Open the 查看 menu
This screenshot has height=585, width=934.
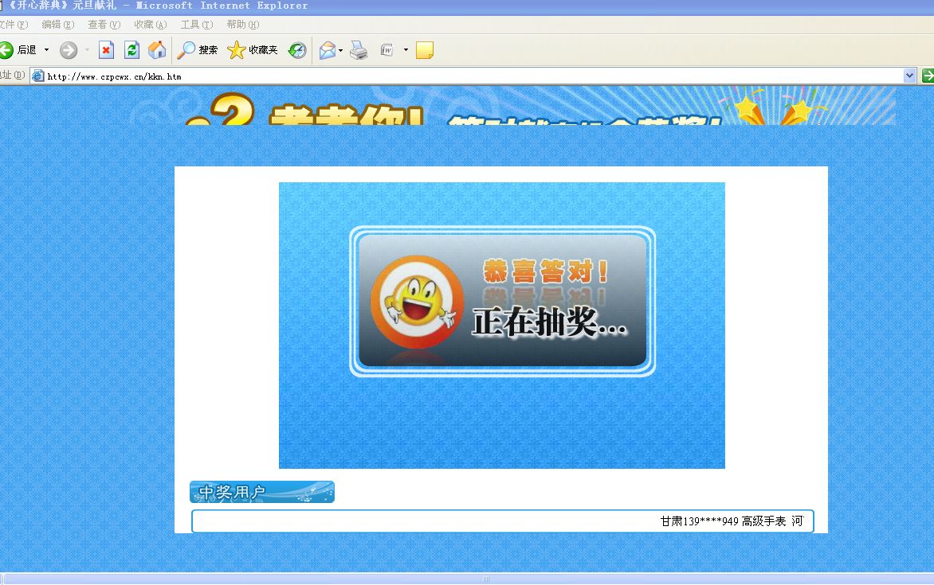pyautogui.click(x=104, y=24)
